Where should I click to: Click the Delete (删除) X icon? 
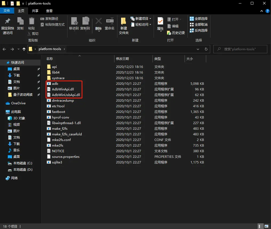coord(98,21)
